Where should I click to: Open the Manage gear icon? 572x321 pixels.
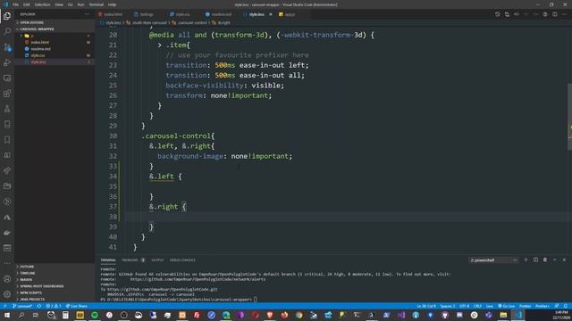coord(7,294)
